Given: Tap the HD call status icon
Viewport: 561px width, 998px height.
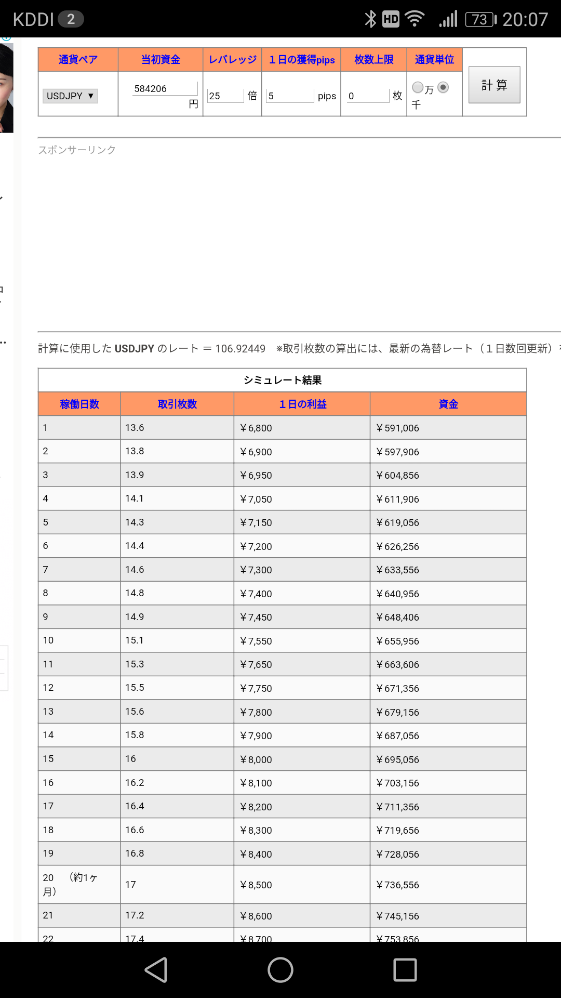Looking at the screenshot, I should [391, 19].
